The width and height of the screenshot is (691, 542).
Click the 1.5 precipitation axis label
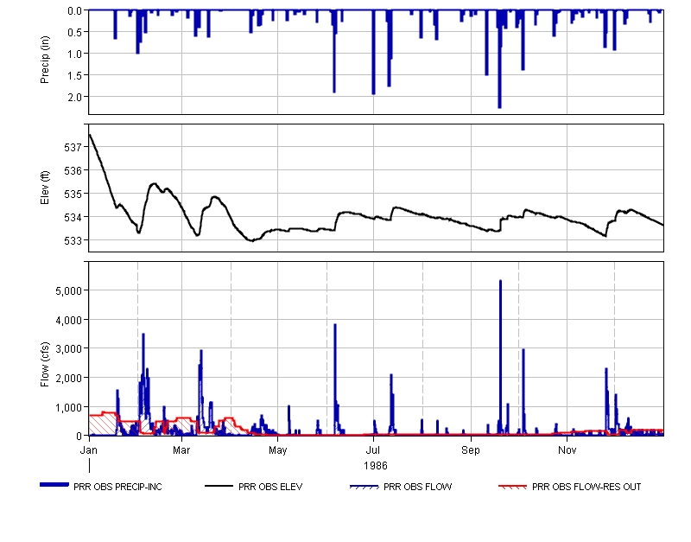coord(75,75)
